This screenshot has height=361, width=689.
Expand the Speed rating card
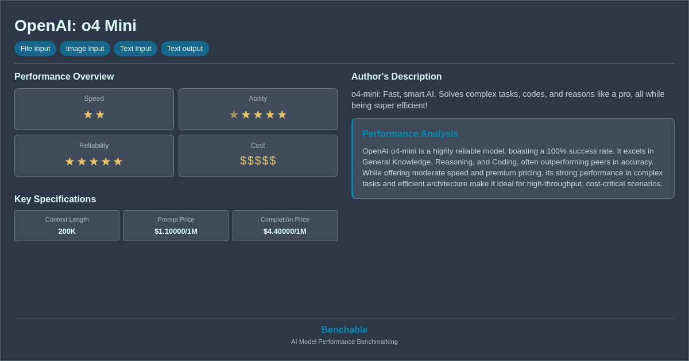coord(94,109)
